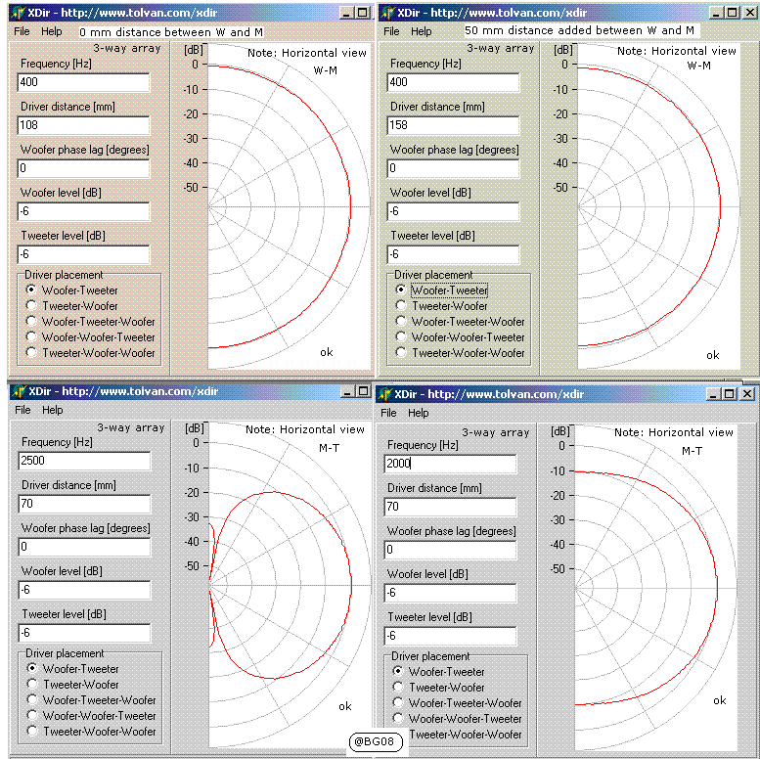Click Woofer phase lag field in the 2000 Hz window
The width and height of the screenshot is (760, 759).
coord(450,550)
